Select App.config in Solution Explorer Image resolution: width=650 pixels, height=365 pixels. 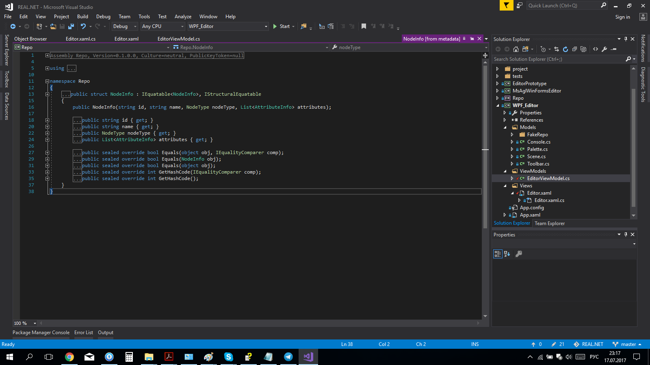point(532,208)
